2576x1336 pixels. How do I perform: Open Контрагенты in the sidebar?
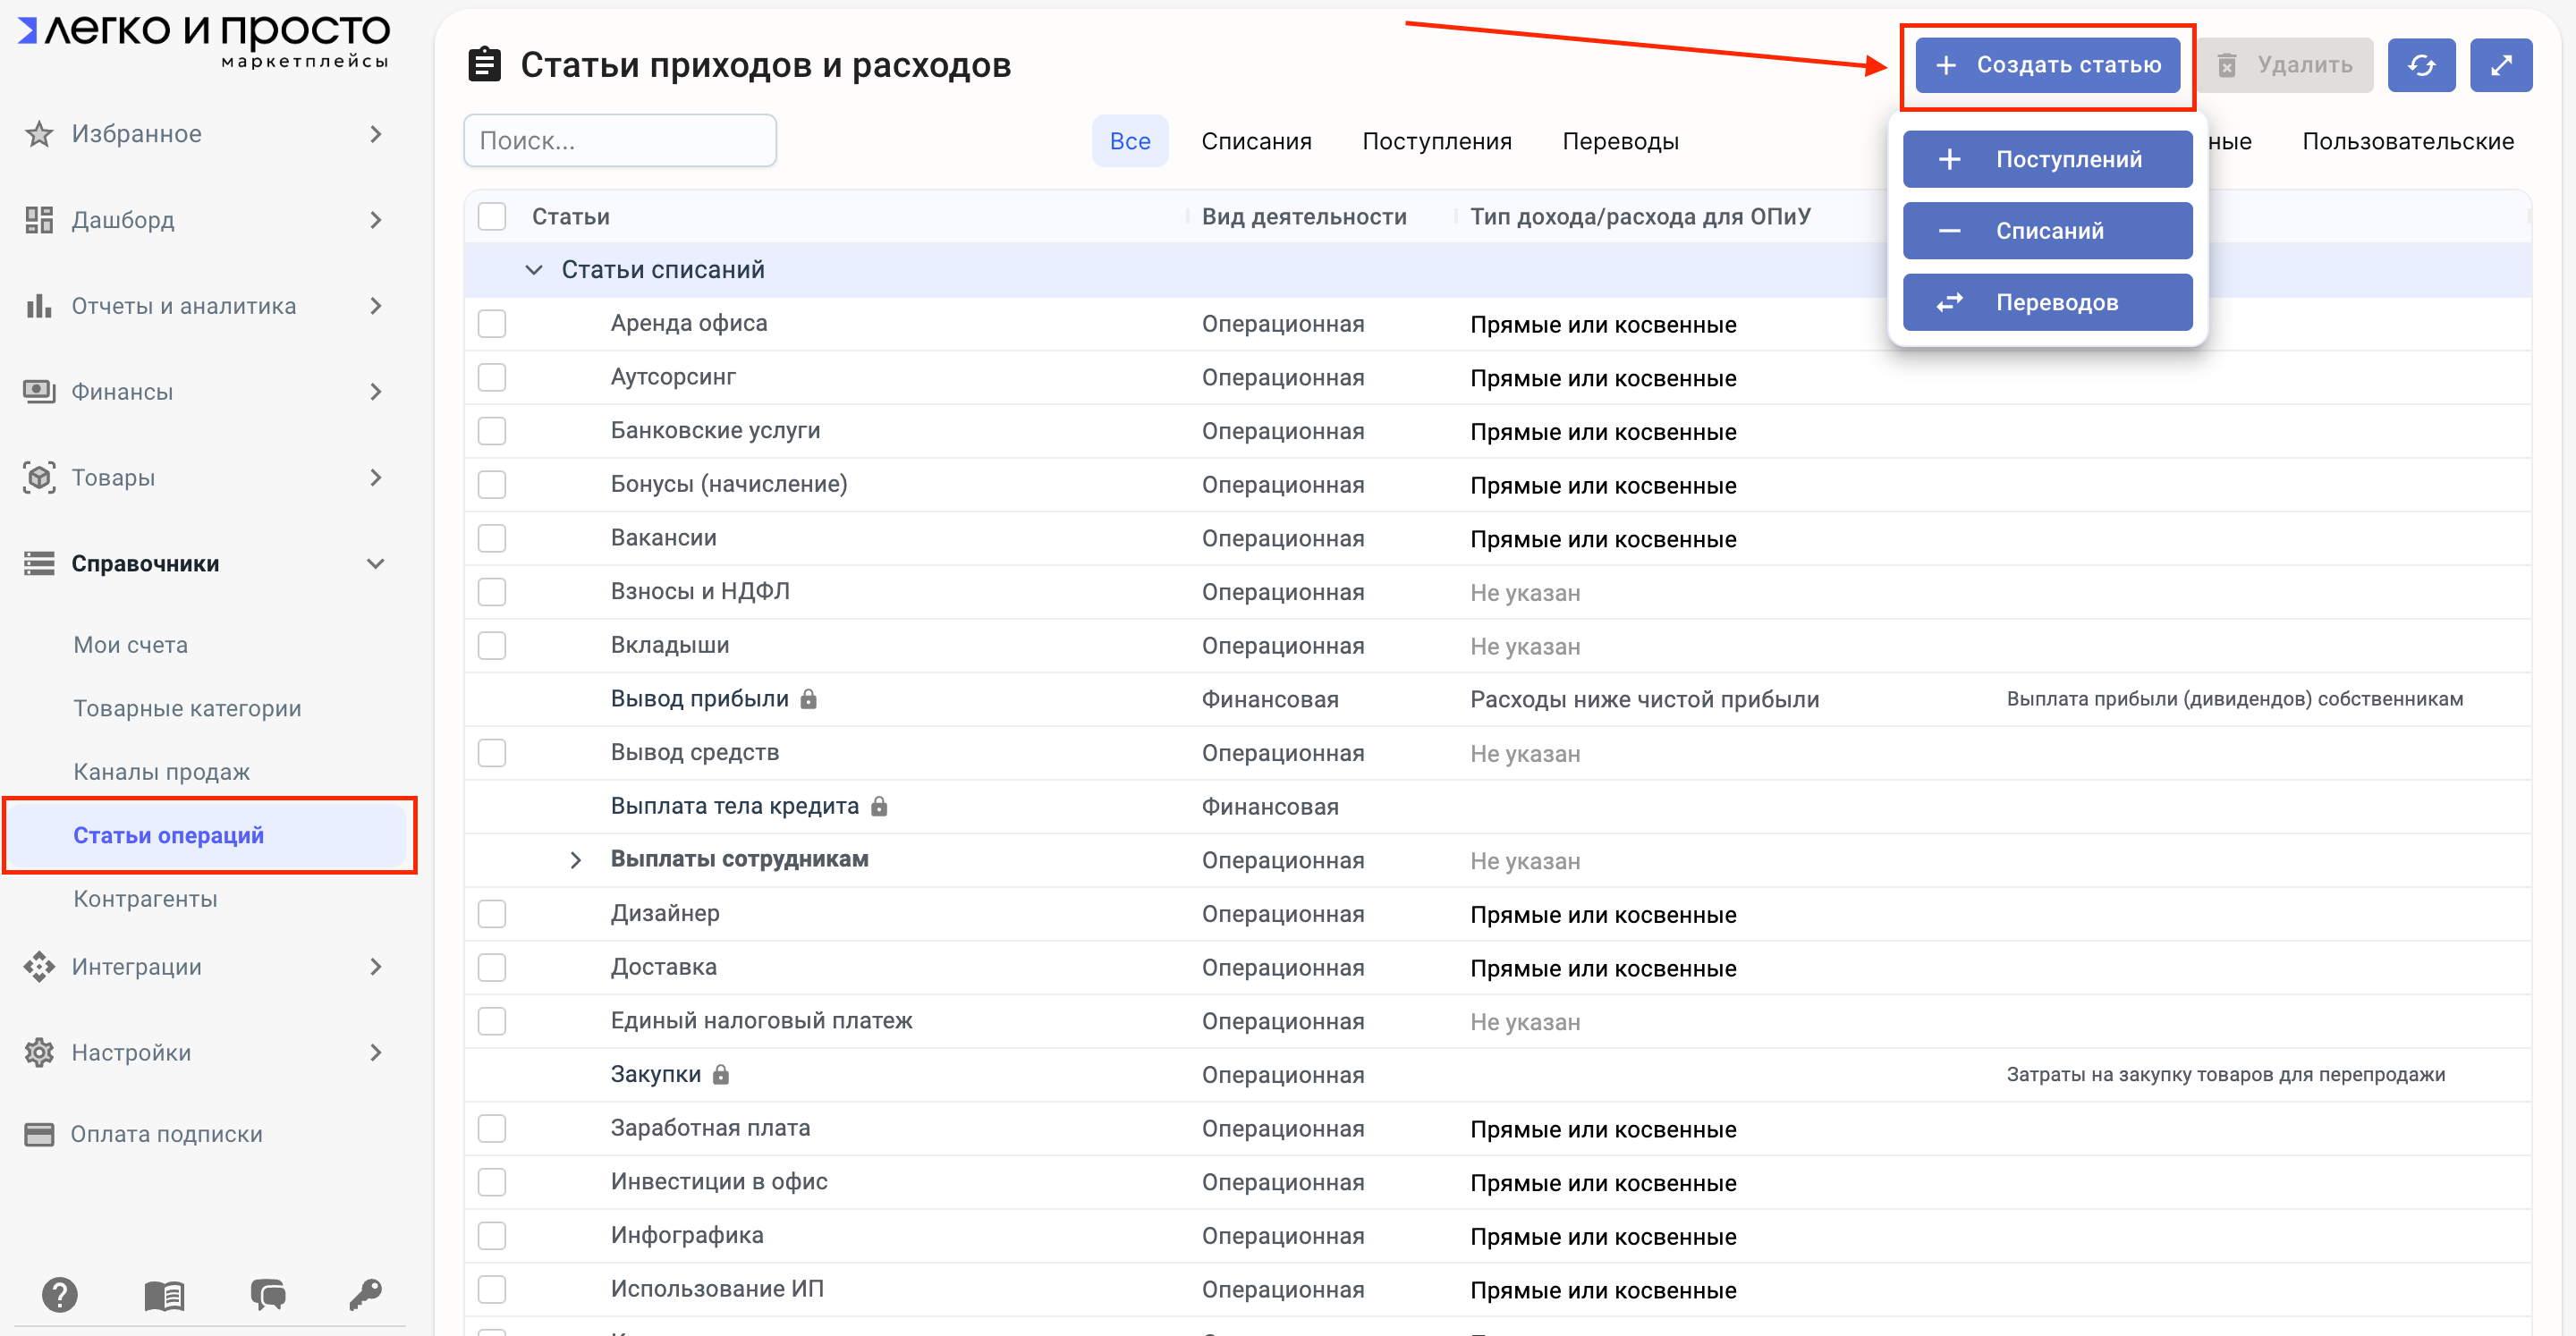[x=145, y=898]
